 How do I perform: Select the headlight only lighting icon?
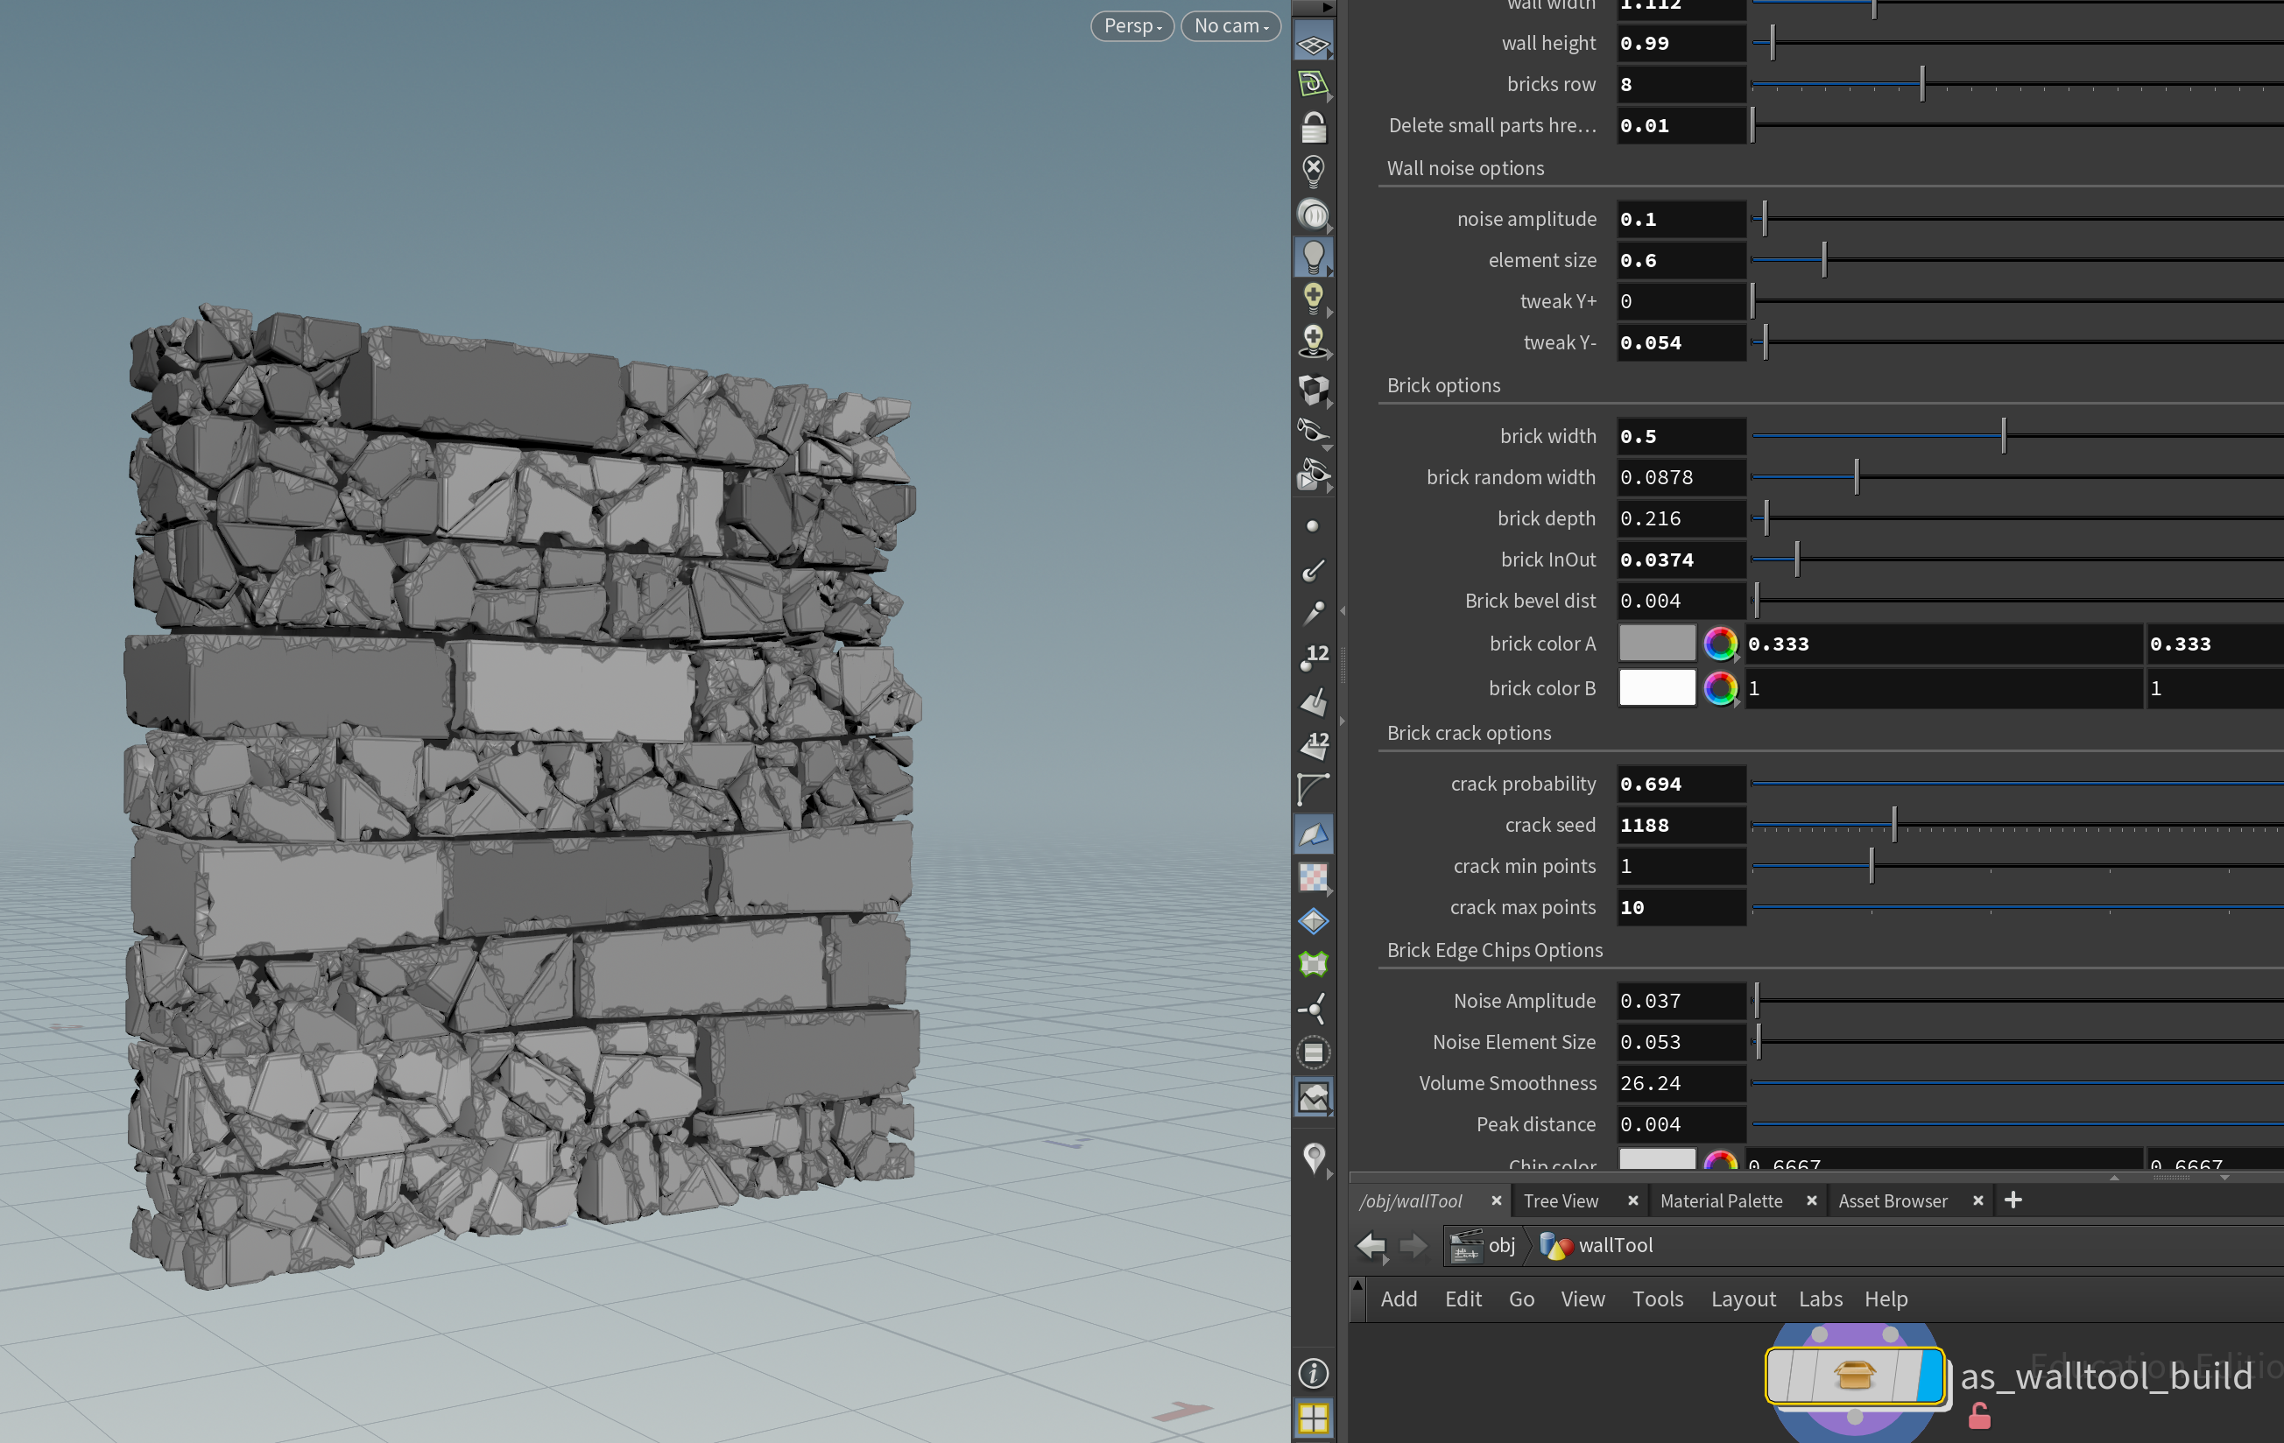pyautogui.click(x=1313, y=215)
